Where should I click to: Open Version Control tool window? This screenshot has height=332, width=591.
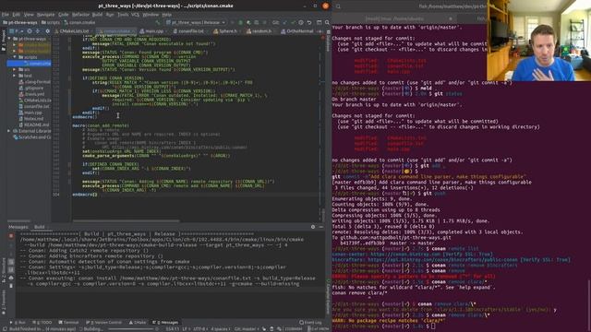pyautogui.click(x=103, y=323)
